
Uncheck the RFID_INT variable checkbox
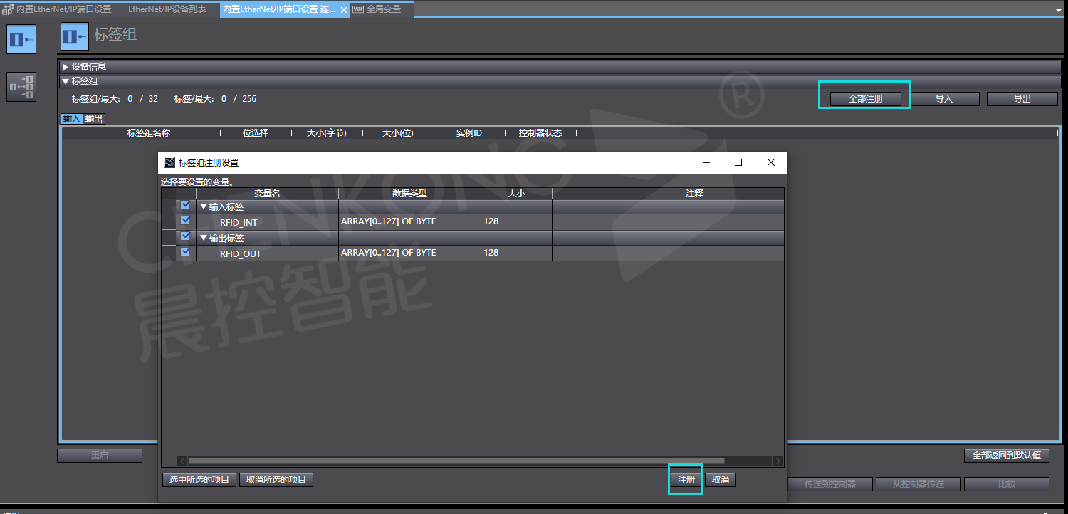[x=185, y=221]
